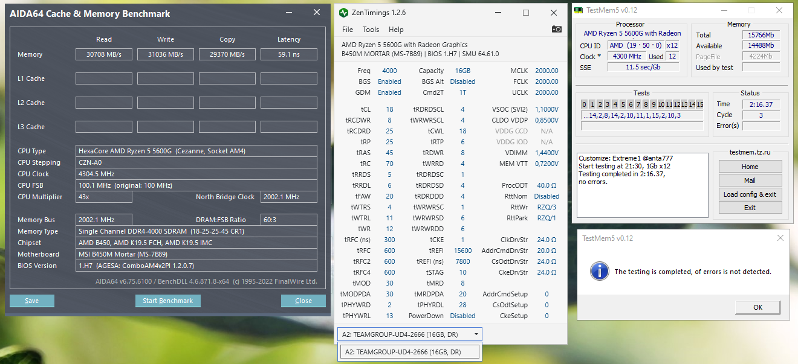
Task: Click the VDIMM value 1,4400V
Action: [x=547, y=153]
